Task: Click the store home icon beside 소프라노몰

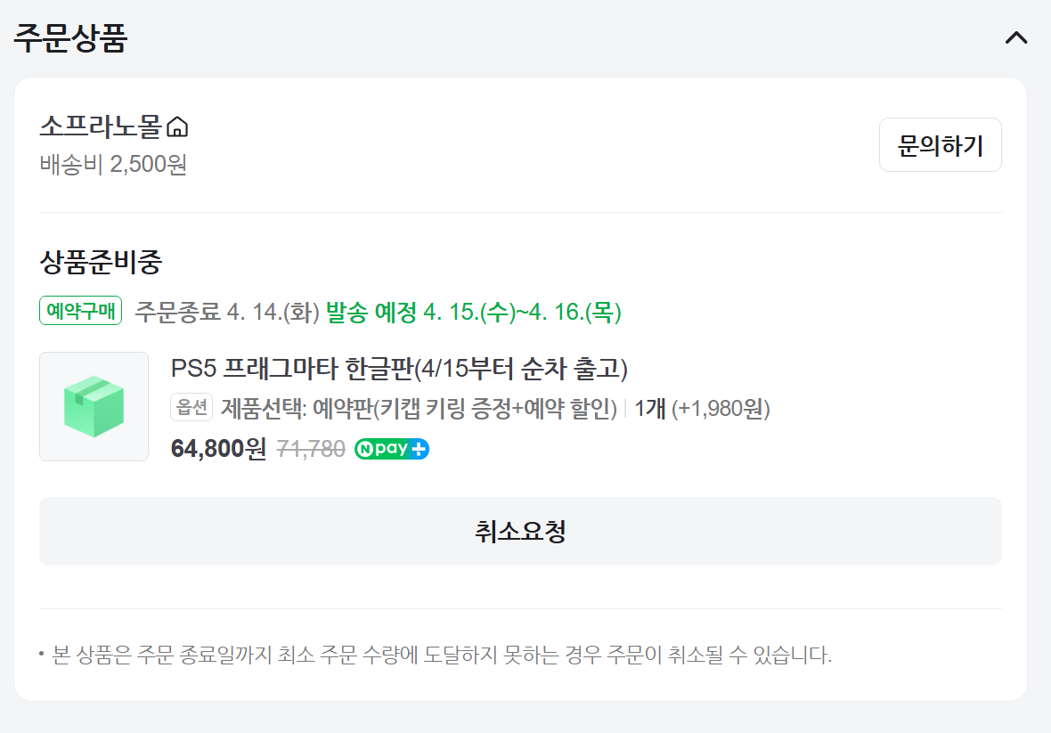Action: pyautogui.click(x=178, y=128)
